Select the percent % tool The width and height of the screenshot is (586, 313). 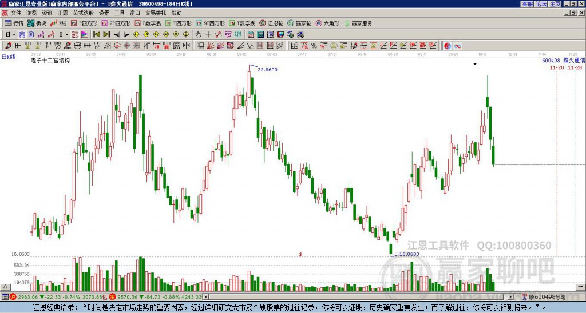[314, 46]
